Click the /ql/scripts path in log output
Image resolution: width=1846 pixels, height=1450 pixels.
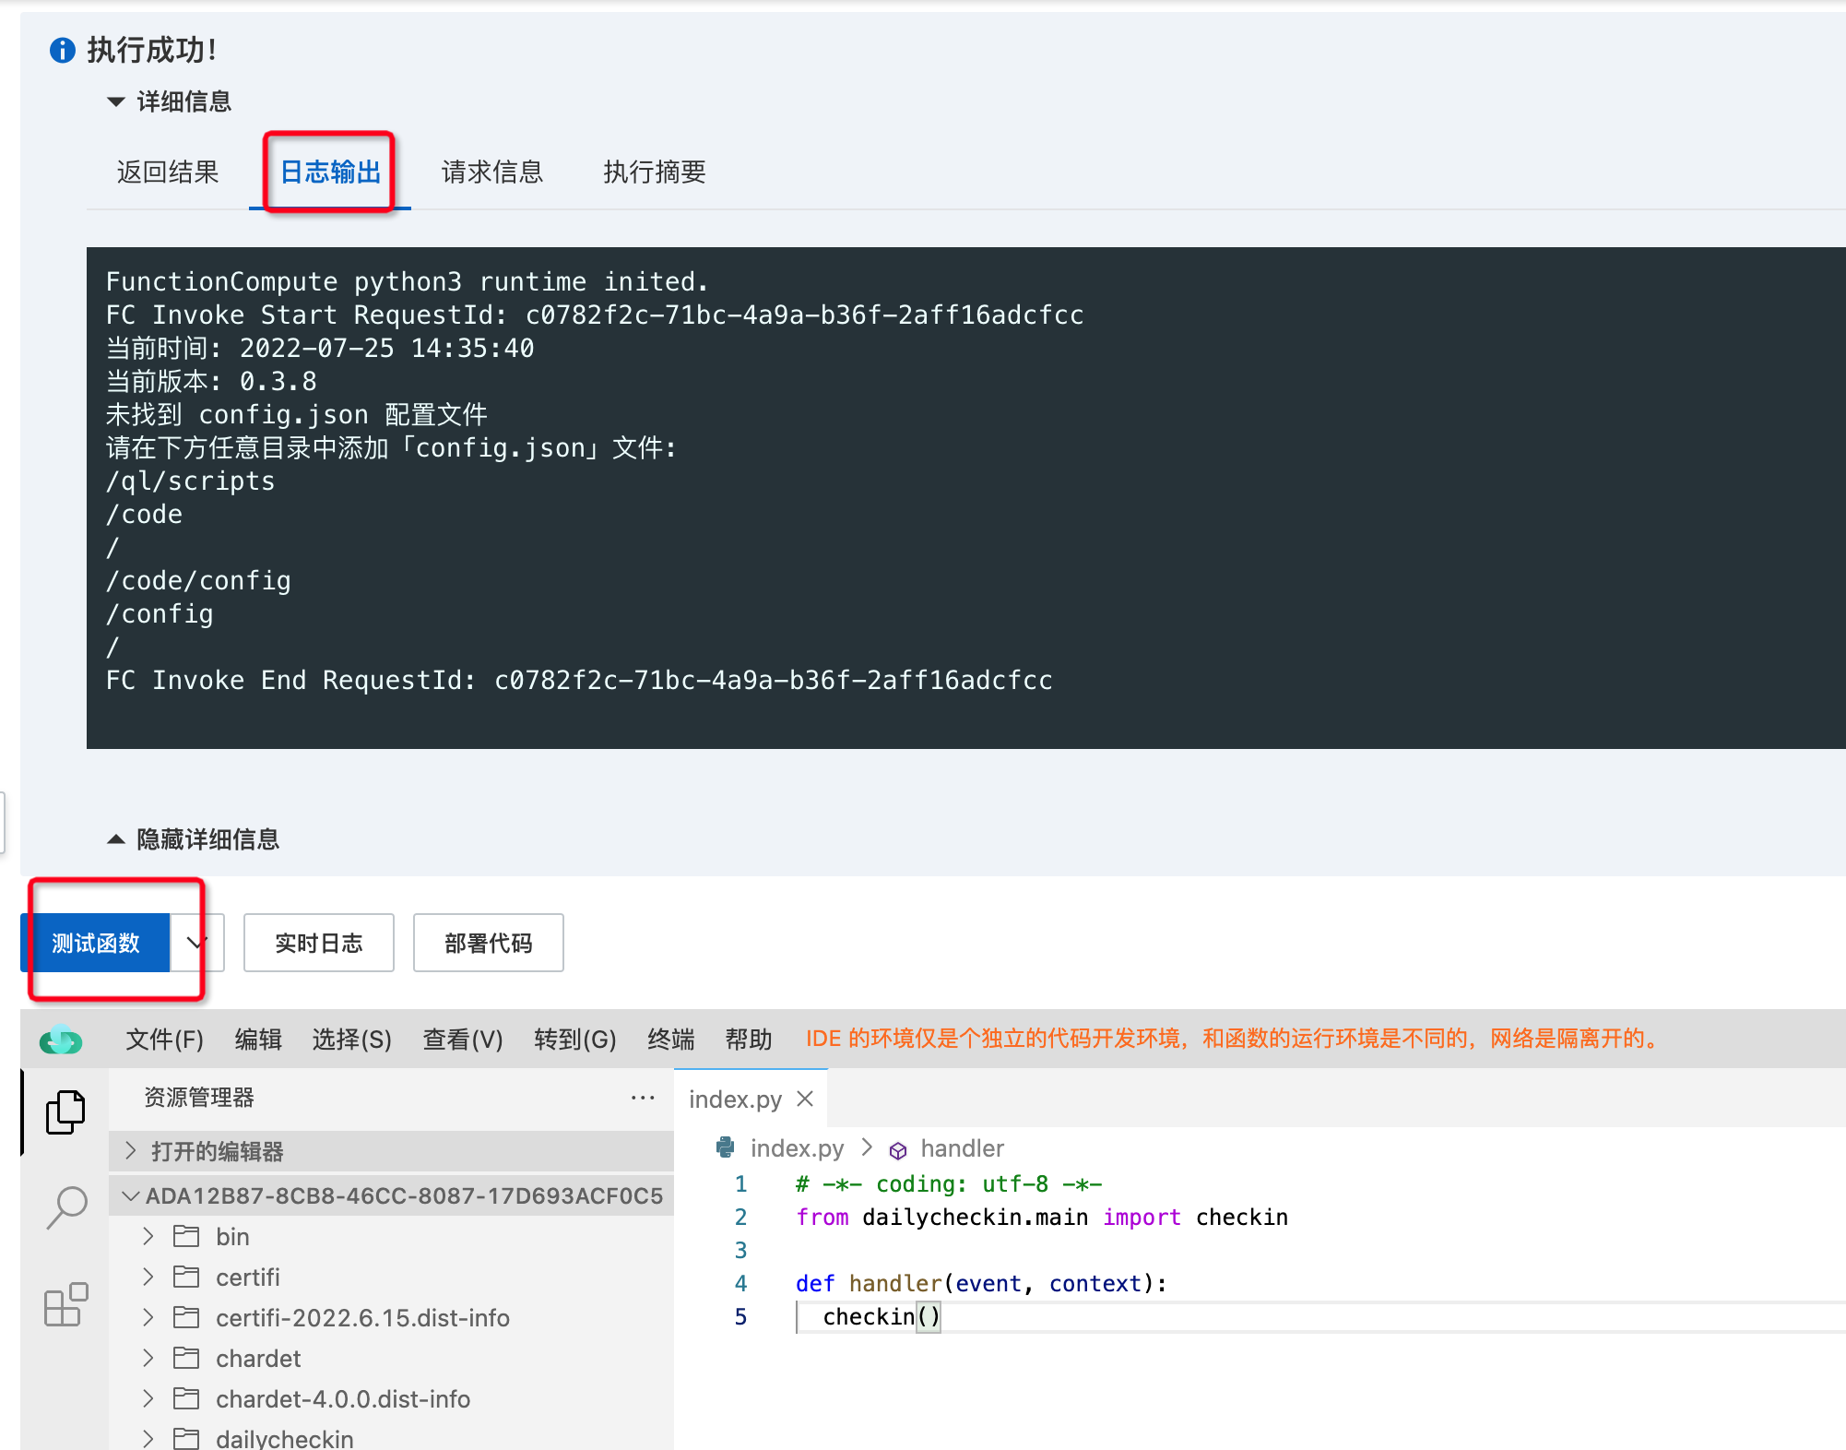[x=190, y=481]
